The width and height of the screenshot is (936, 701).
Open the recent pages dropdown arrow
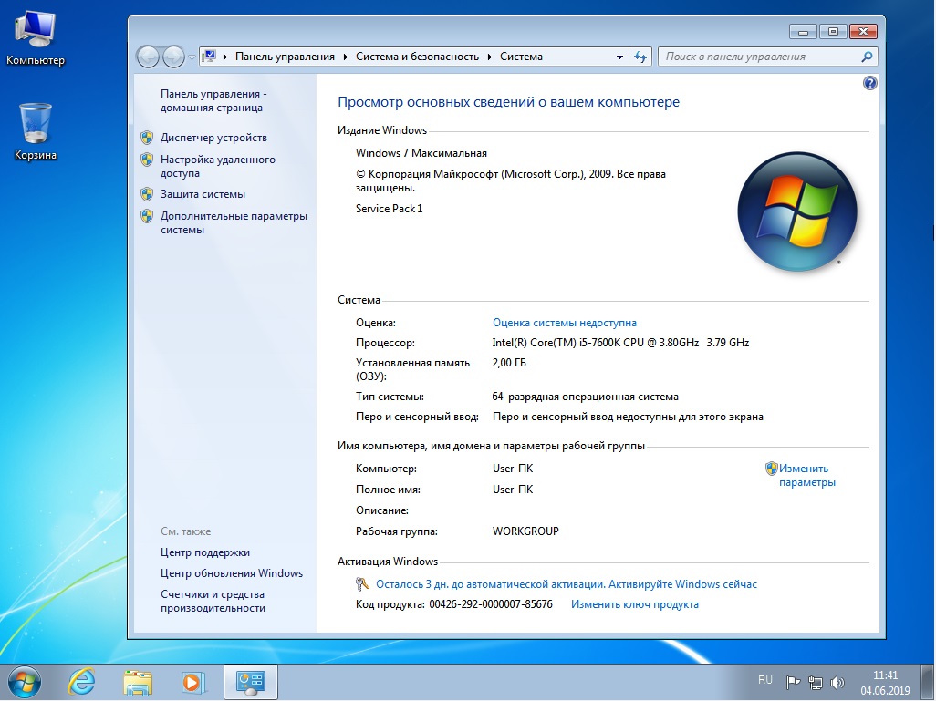coord(192,57)
